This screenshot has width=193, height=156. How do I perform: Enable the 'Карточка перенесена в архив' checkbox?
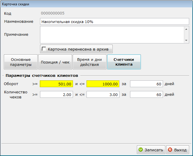(x=44, y=49)
